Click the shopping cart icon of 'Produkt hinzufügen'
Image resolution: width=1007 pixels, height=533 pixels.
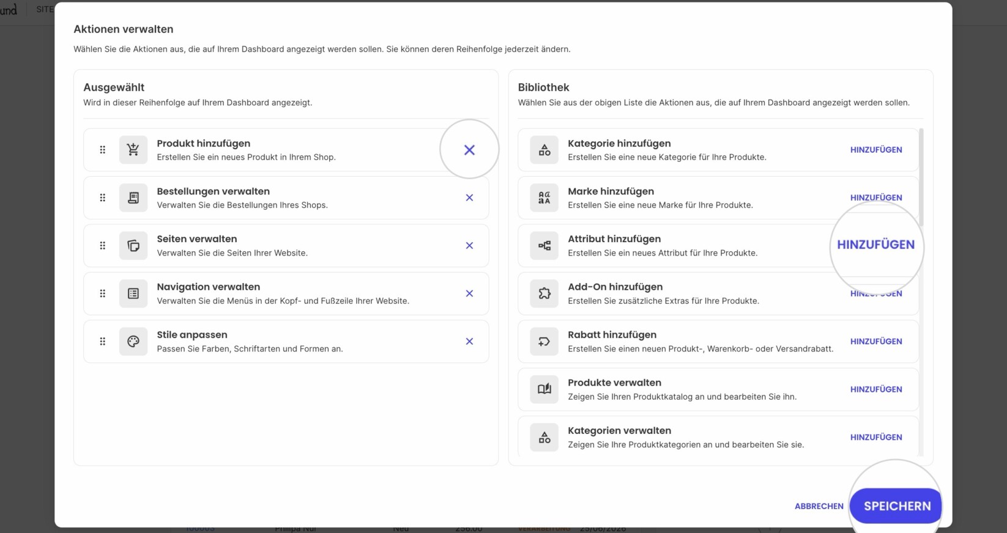[x=133, y=150]
